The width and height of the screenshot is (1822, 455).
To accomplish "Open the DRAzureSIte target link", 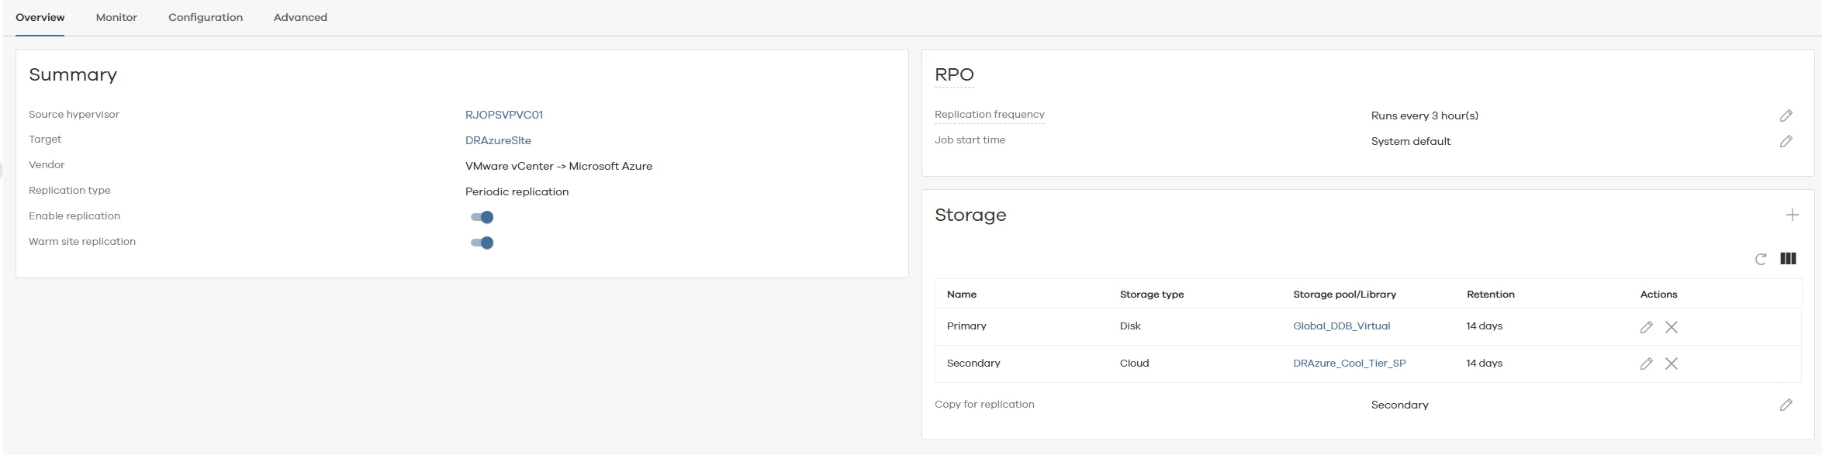I will click(x=498, y=140).
